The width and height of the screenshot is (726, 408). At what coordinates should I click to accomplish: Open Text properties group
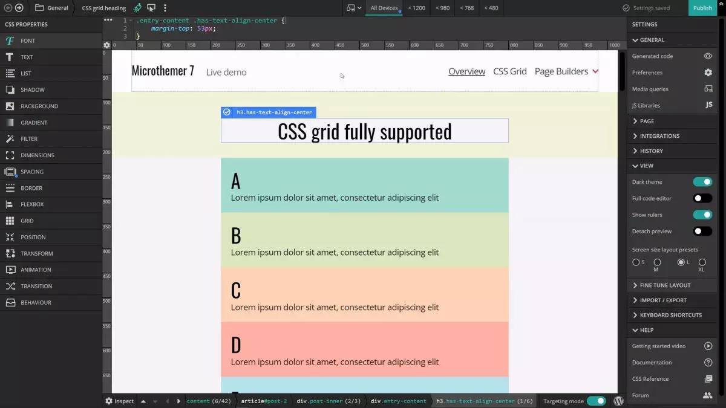point(51,57)
